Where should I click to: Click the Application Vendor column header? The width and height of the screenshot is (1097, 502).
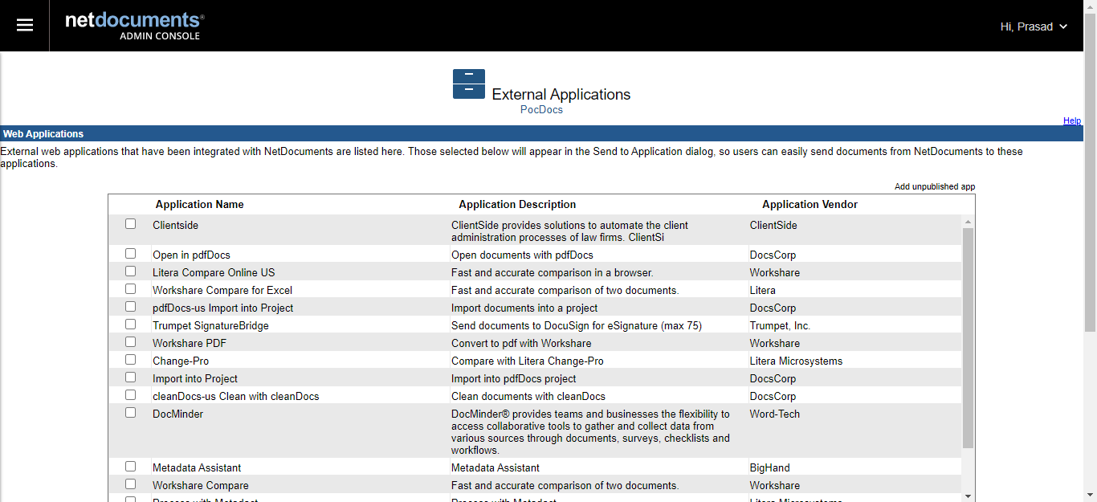(x=809, y=205)
